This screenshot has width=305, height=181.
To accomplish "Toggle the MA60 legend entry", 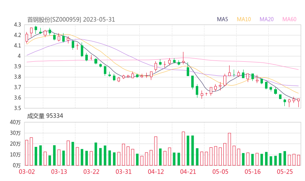I will click(x=289, y=19).
